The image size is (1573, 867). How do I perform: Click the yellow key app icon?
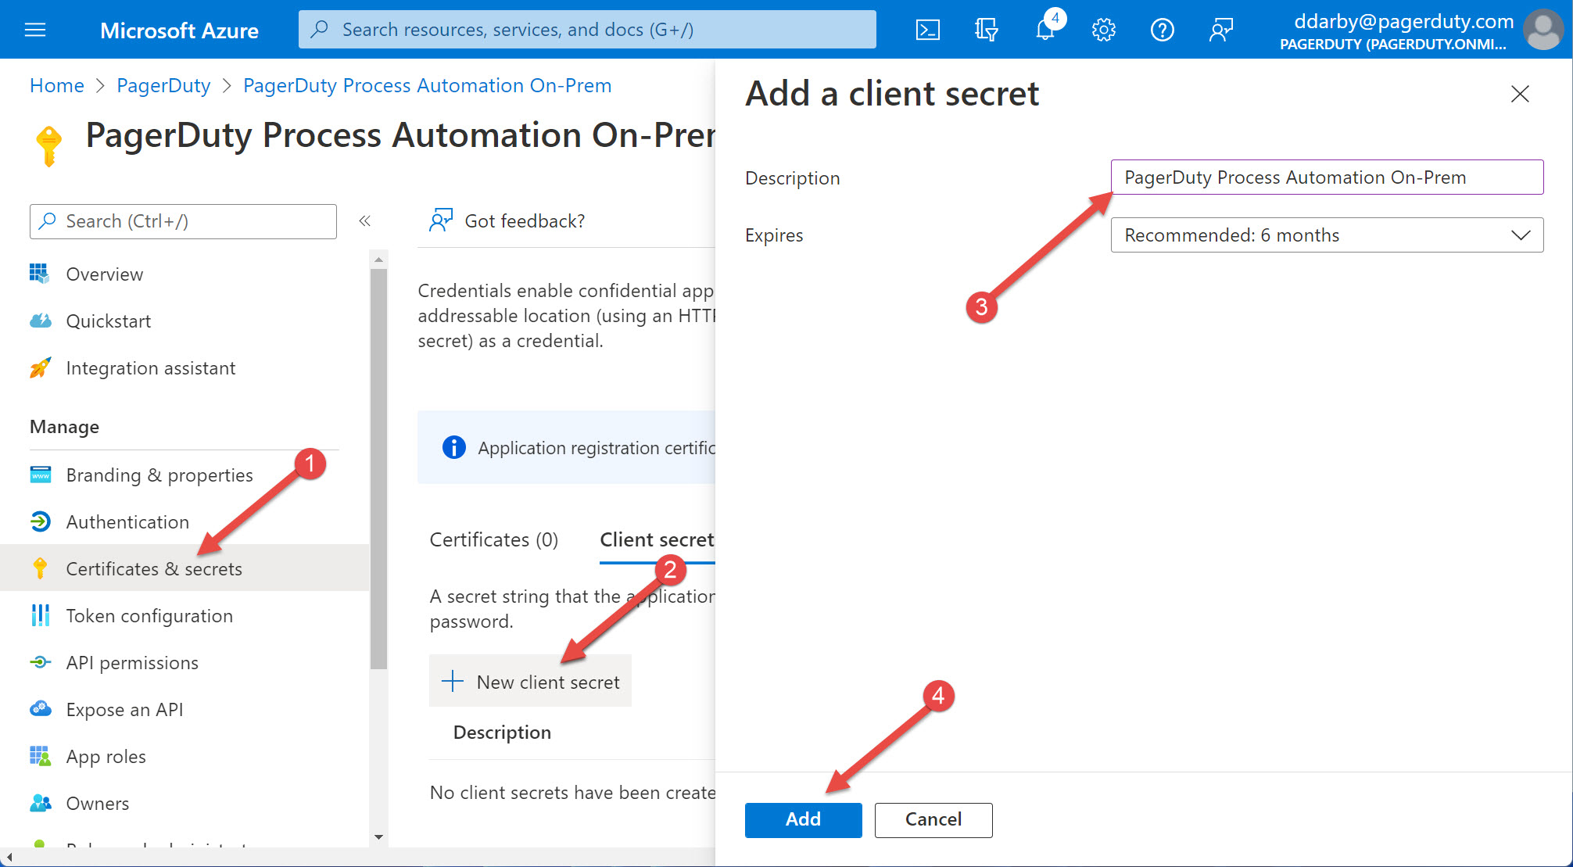point(48,145)
